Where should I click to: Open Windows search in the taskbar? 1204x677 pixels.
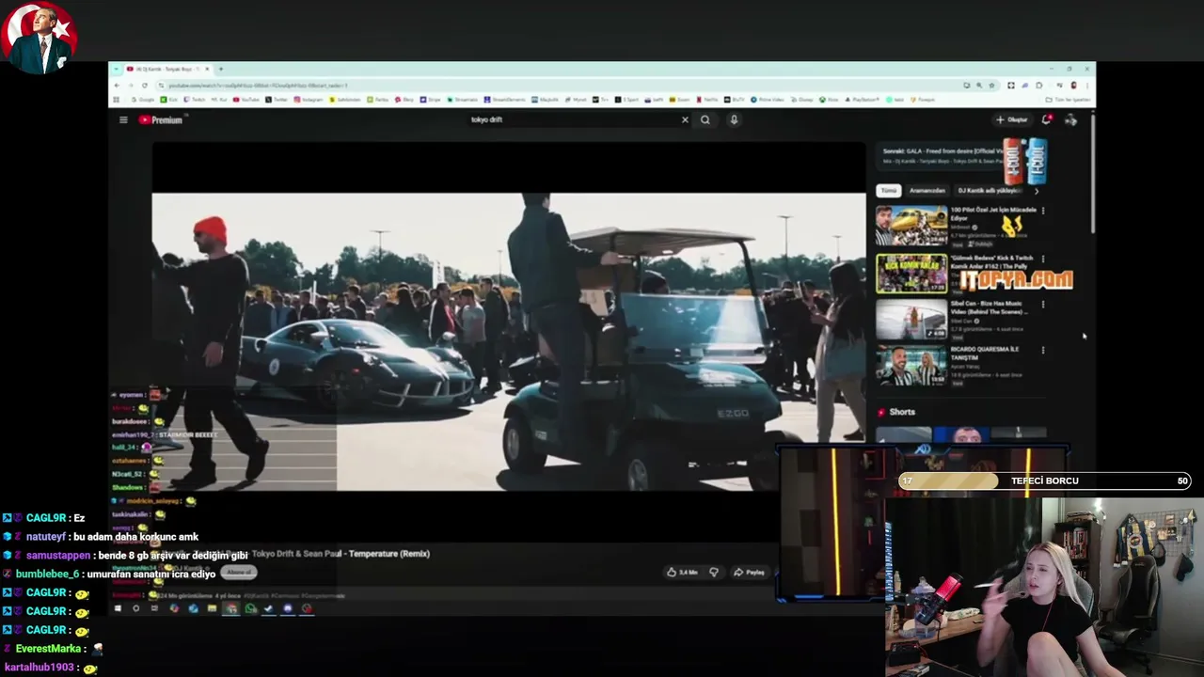(135, 608)
